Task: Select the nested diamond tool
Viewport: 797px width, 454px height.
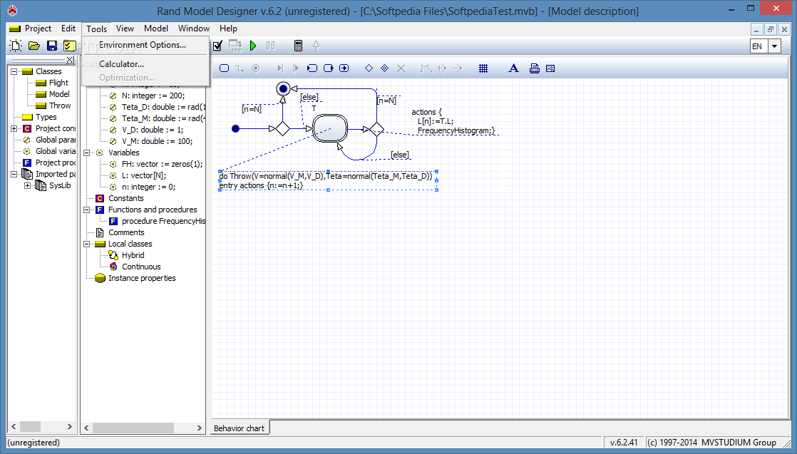Action: click(385, 68)
